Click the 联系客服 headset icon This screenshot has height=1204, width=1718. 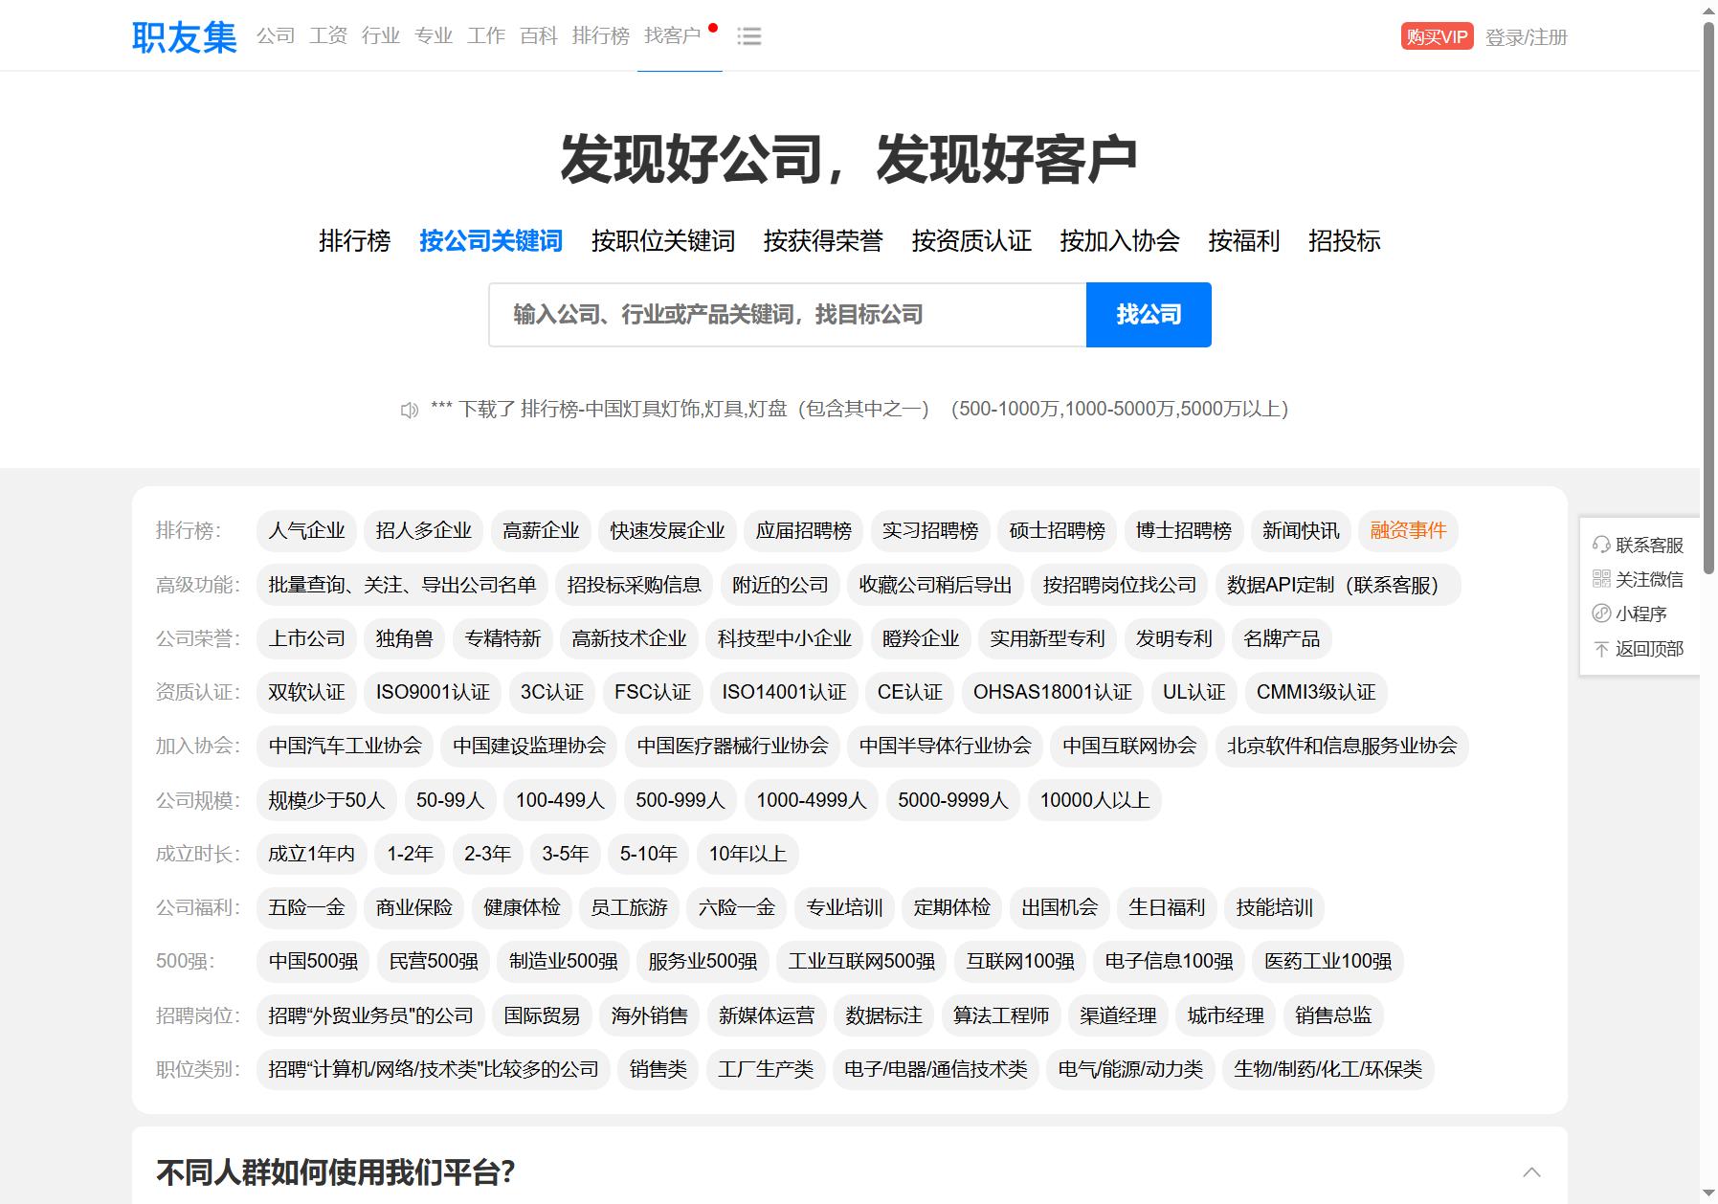click(1601, 545)
